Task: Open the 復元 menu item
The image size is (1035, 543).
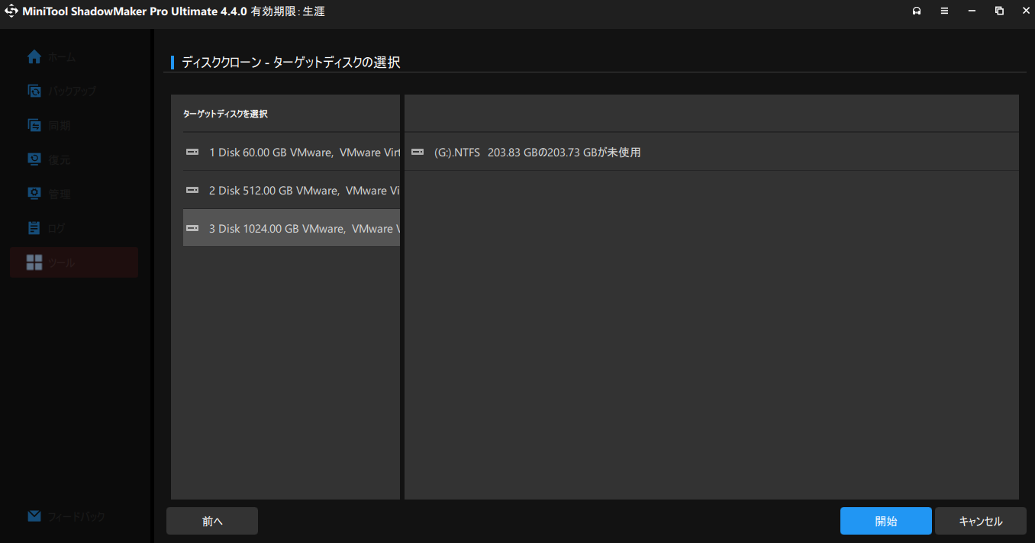Action: (x=60, y=160)
